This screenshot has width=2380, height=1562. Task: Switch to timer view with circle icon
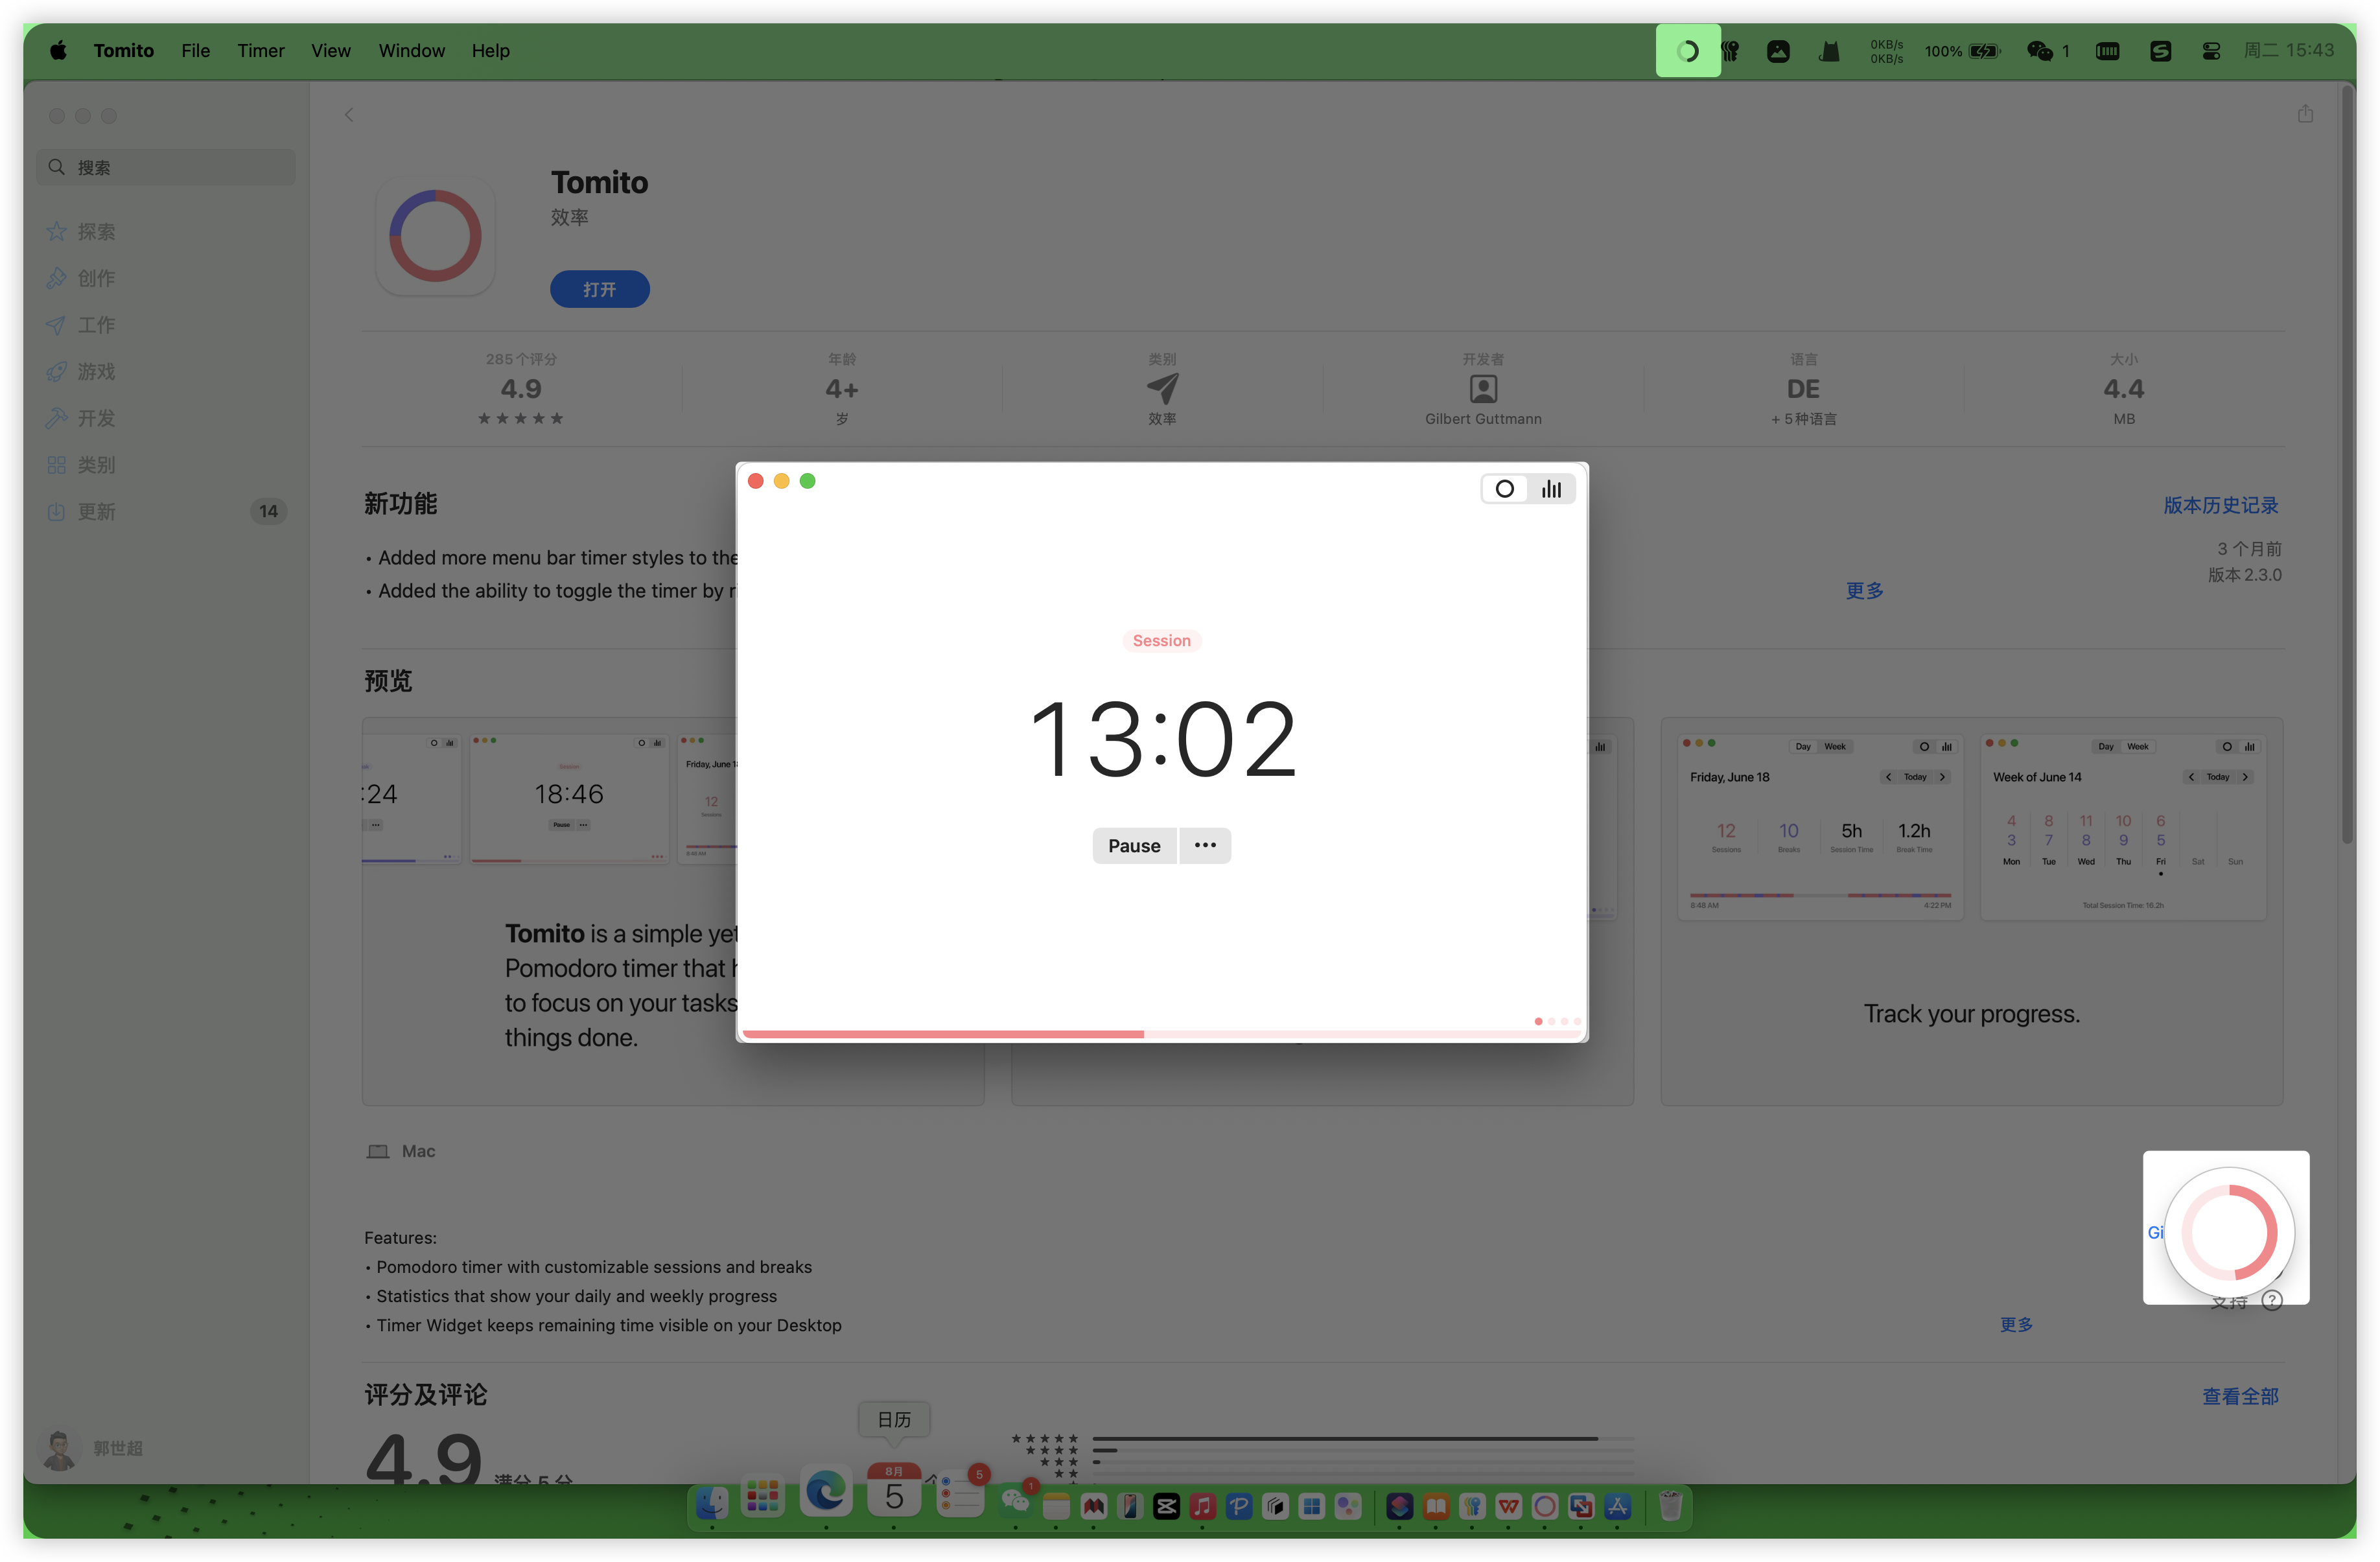[x=1504, y=489]
